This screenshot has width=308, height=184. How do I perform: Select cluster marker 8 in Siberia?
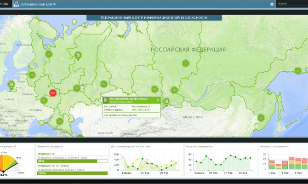[x=174, y=90]
